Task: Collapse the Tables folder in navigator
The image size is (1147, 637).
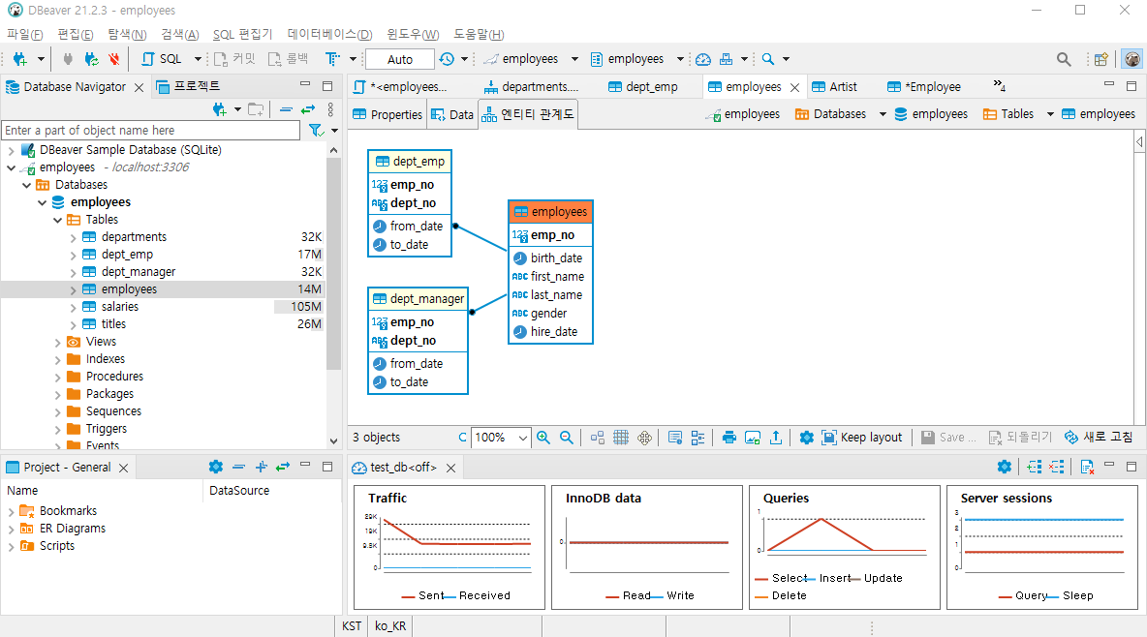Action: [58, 220]
